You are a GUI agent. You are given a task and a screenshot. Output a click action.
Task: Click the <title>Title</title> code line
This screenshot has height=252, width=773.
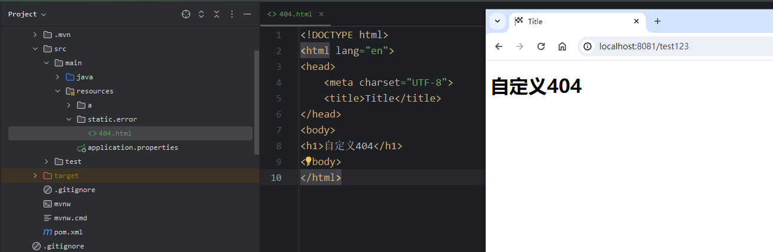(382, 98)
